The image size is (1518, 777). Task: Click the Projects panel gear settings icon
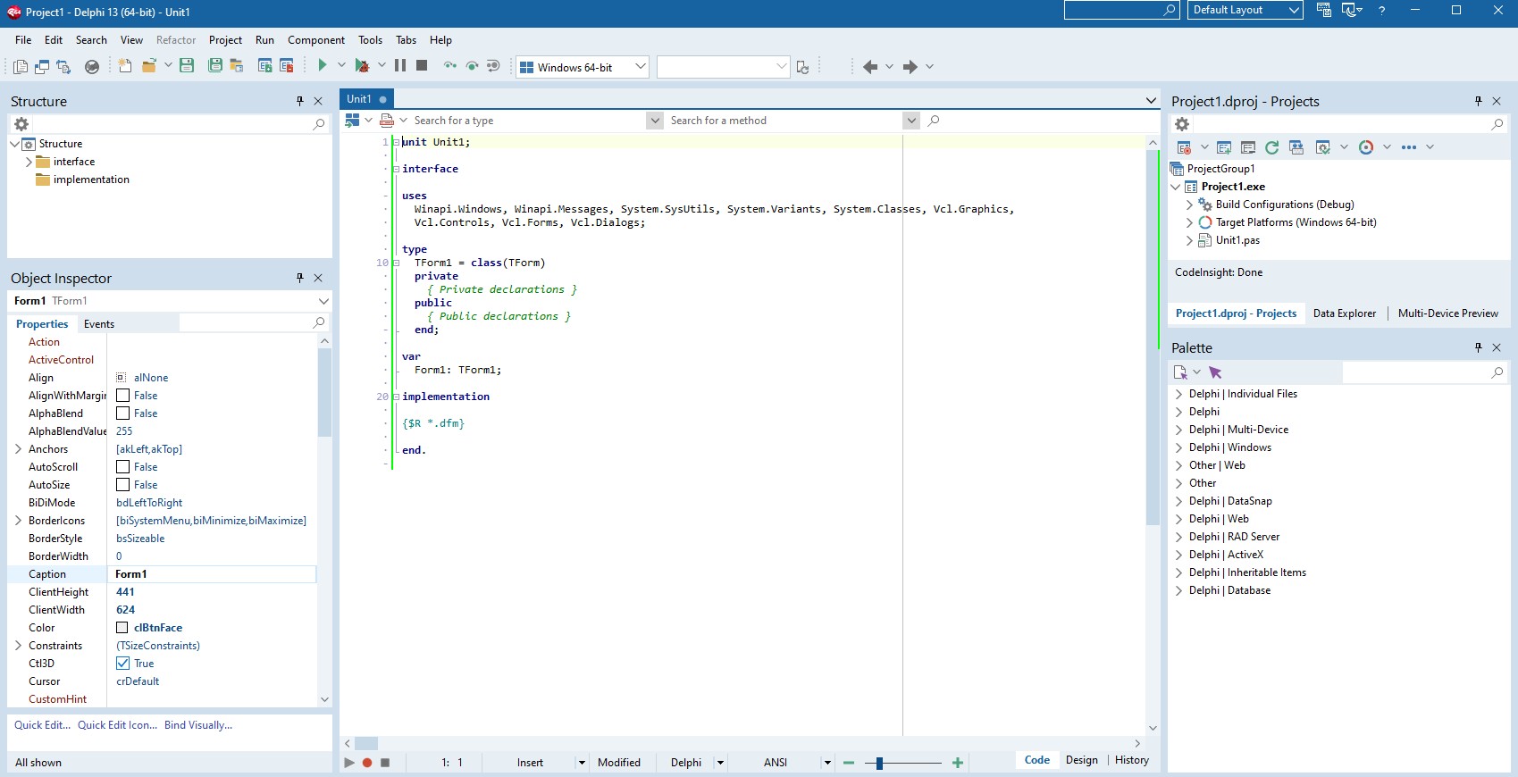click(x=1182, y=124)
